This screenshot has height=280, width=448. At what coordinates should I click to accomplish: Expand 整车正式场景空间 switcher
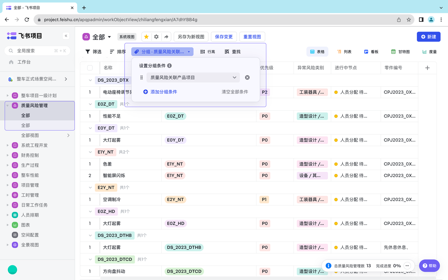pos(66,79)
